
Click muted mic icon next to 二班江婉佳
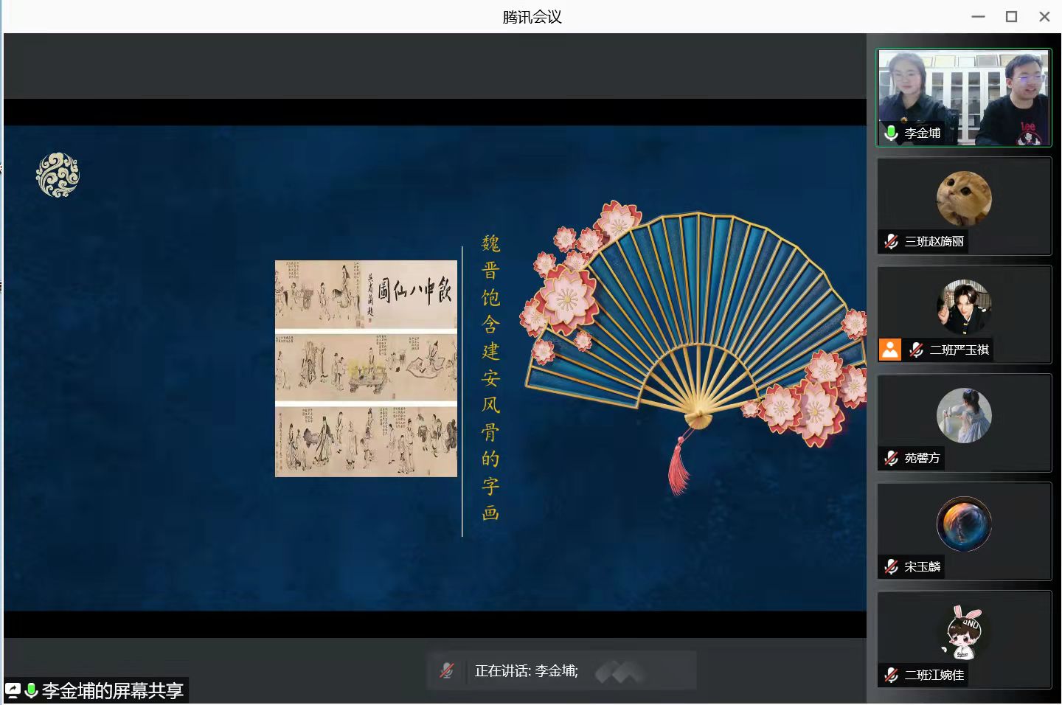click(891, 675)
